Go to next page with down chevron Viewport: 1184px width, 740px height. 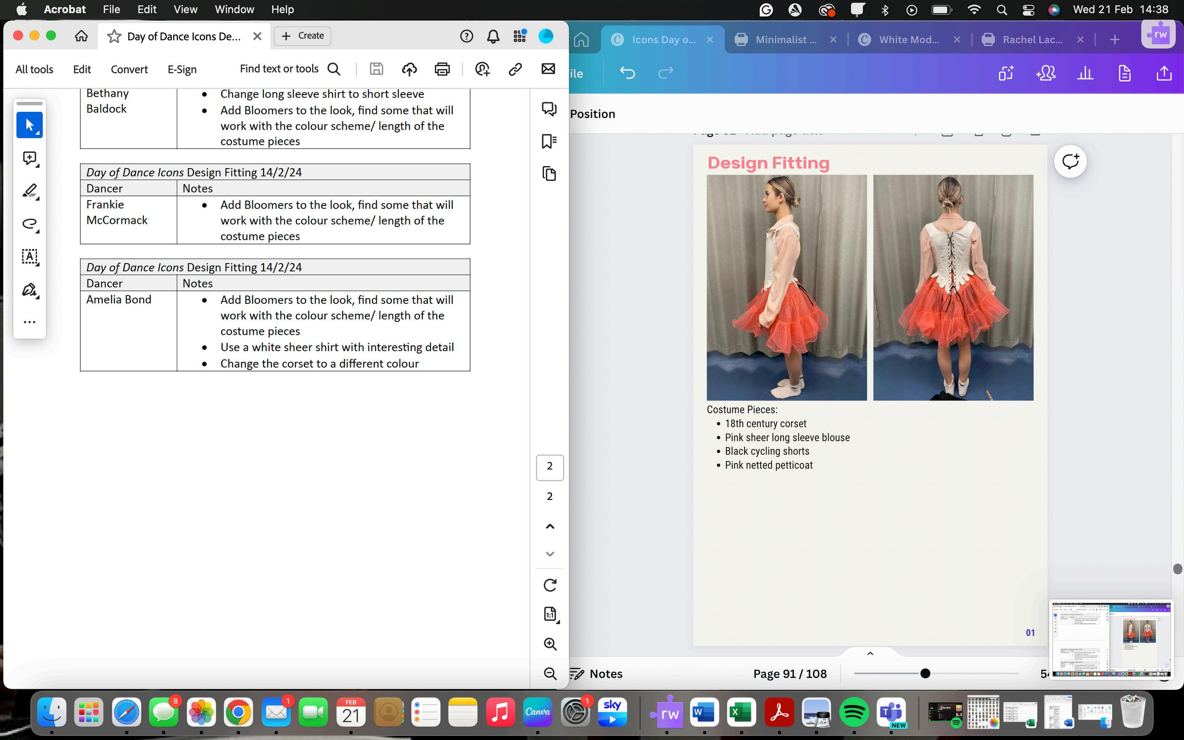point(550,554)
